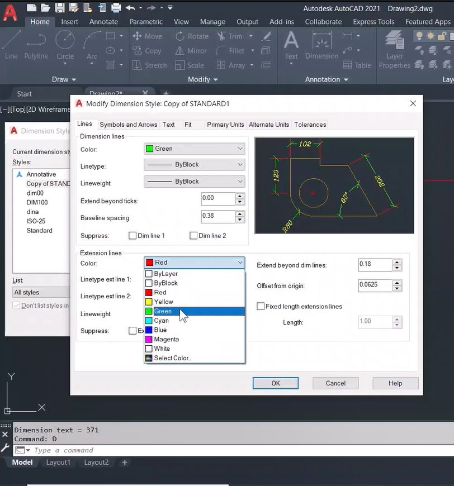Expand the Modify panel flyout
This screenshot has height=486, width=454.
click(202, 79)
